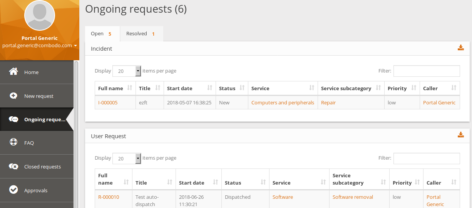
Task: Click the Approvals checkmark icon
Action: pos(13,190)
